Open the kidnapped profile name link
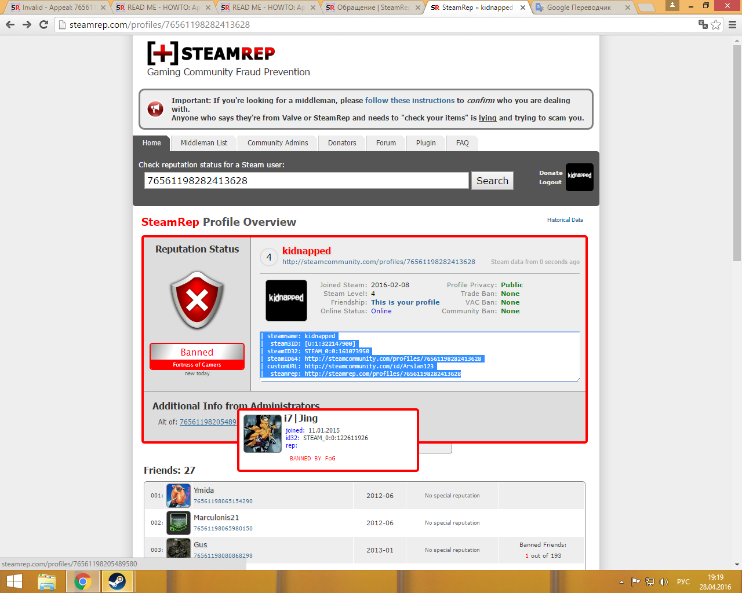742x593 pixels. pos(306,251)
